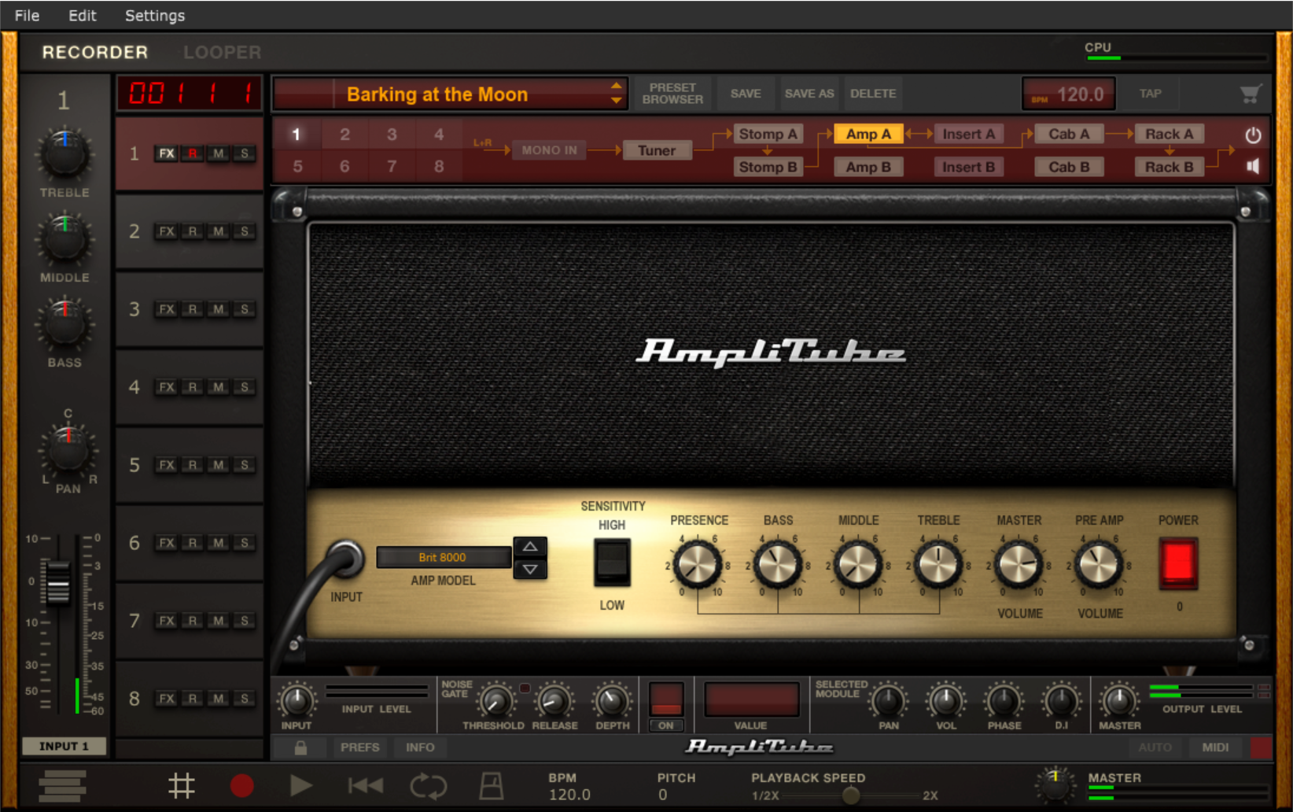1293x812 pixels.
Task: Click the track volume fader
Action: pos(58,583)
